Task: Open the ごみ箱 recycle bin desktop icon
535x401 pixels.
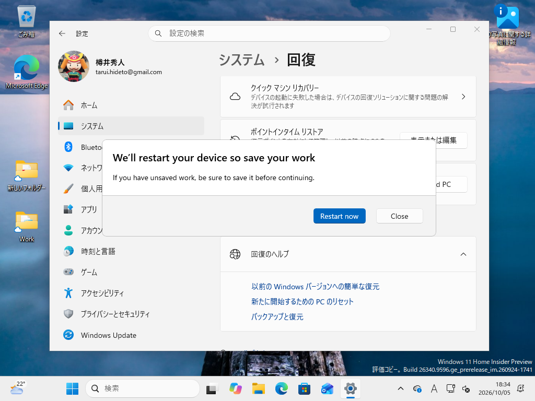Action: click(26, 21)
